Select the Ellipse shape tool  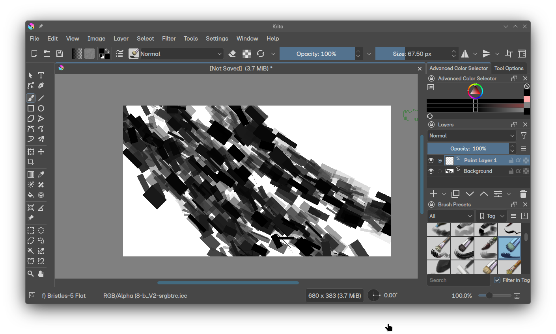tap(41, 108)
